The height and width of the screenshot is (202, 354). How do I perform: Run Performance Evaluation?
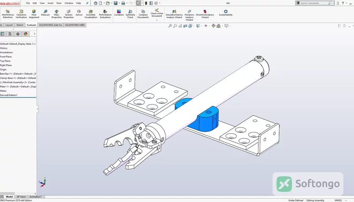(105, 14)
